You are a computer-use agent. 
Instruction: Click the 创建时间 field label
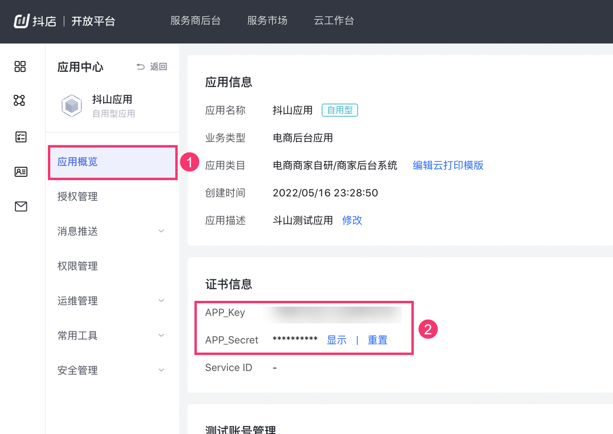tap(225, 193)
